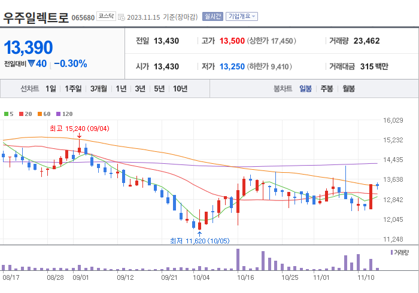
Task: Click the tall volume bar at 10/16
Action: click(x=238, y=260)
